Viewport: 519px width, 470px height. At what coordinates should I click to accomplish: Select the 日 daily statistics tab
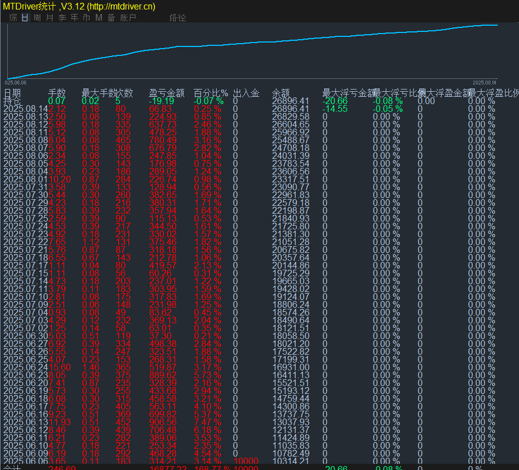[x=25, y=17]
